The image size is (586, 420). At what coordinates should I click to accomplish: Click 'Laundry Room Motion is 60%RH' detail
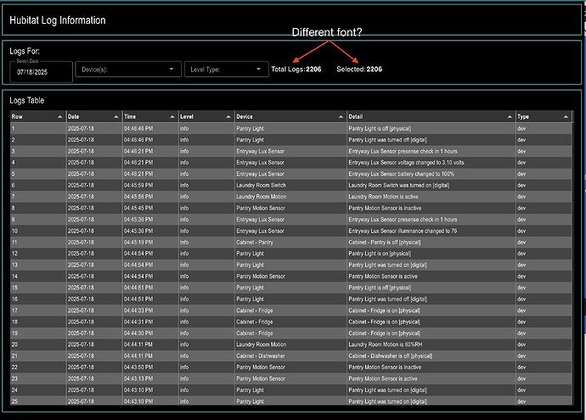tap(385, 344)
